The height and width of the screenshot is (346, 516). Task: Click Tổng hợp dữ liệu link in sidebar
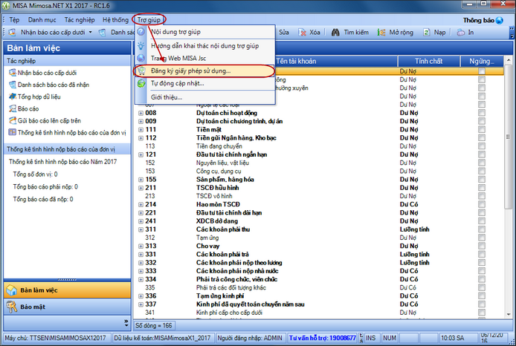pyautogui.click(x=39, y=97)
